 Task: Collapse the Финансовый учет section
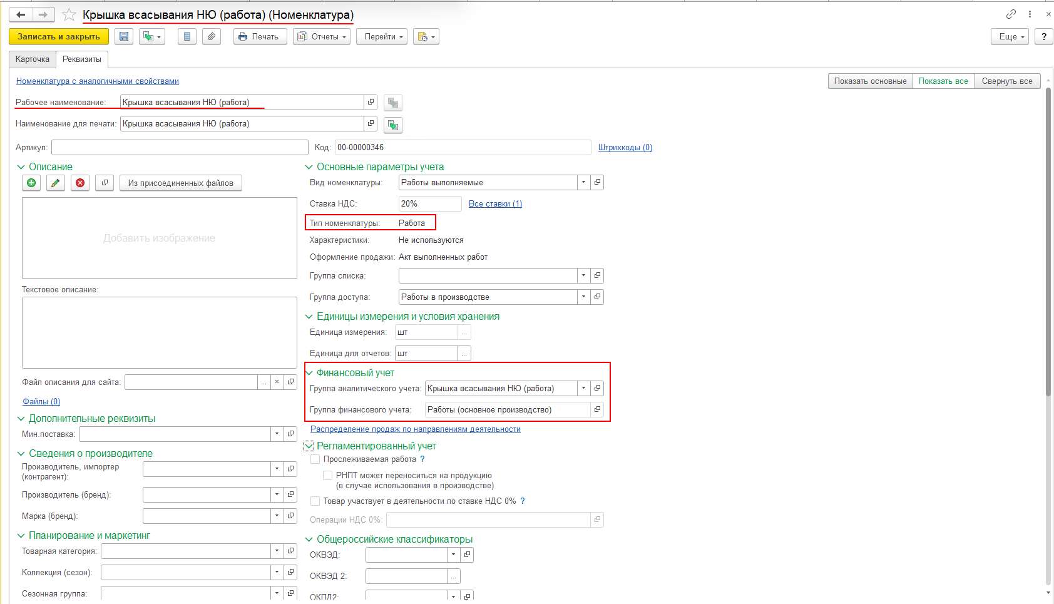coord(309,373)
